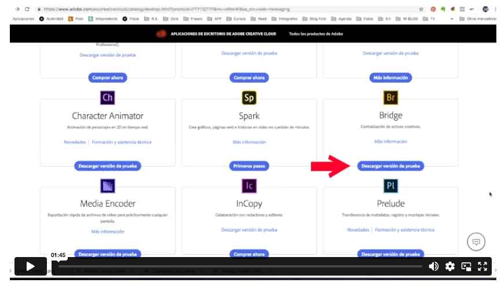Click the InCopy title text
Viewport: 501px width, 286px height.
coord(249,203)
